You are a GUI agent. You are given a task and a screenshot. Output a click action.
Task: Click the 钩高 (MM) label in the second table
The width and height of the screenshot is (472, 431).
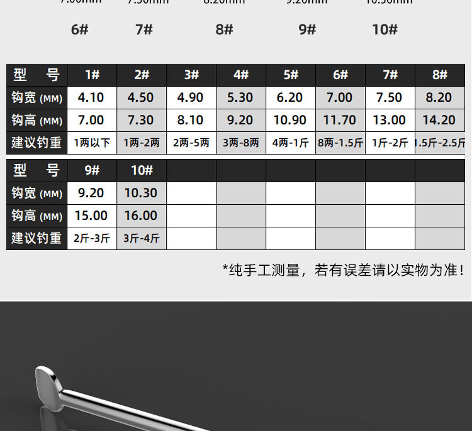[37, 215]
